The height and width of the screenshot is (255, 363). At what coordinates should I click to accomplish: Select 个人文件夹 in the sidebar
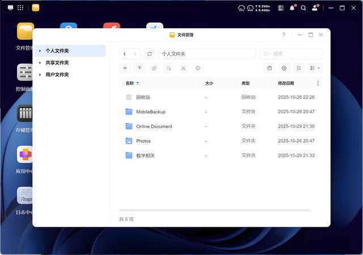[x=70, y=50]
